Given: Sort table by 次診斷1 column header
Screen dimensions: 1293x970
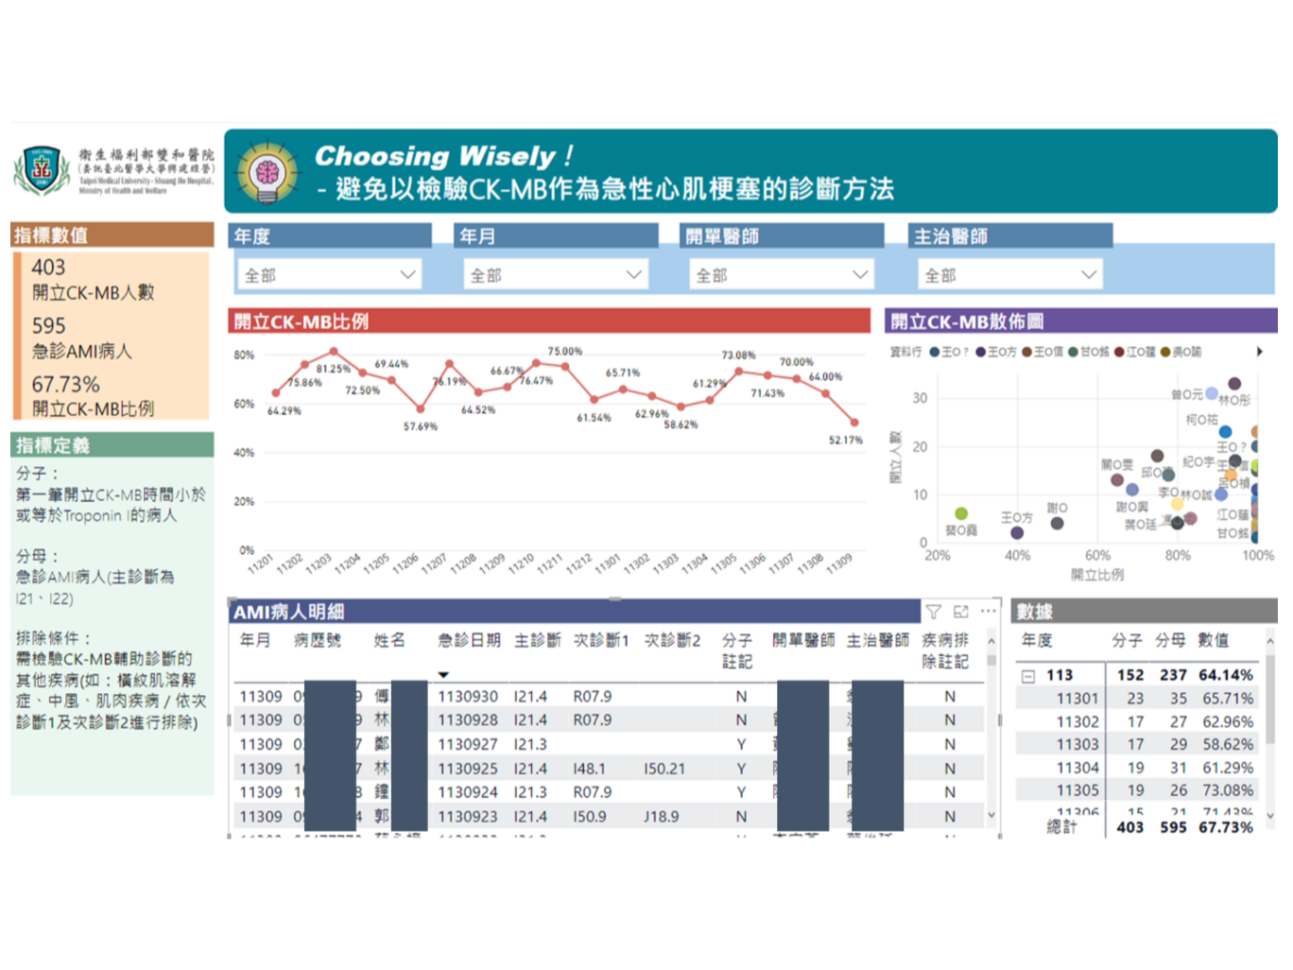Looking at the screenshot, I should tap(601, 640).
